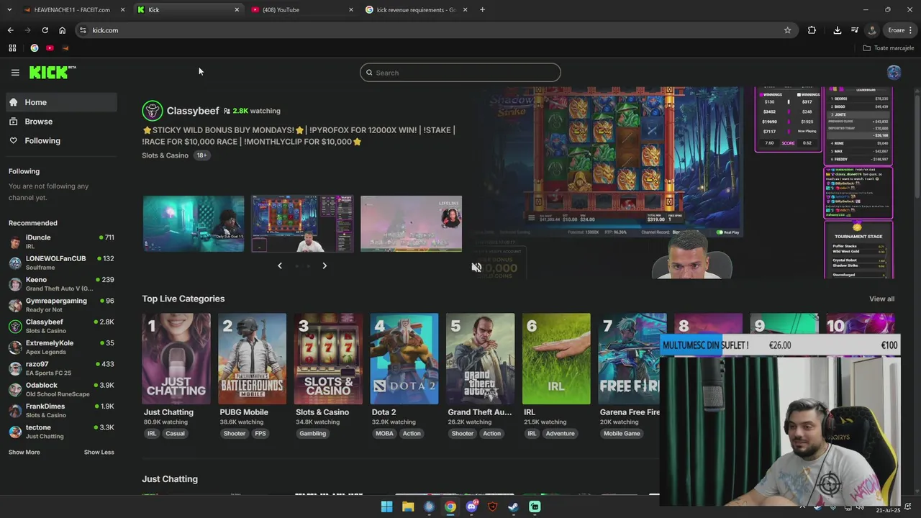This screenshot has height=518, width=921.
Task: Open browser downloads
Action: tap(837, 30)
